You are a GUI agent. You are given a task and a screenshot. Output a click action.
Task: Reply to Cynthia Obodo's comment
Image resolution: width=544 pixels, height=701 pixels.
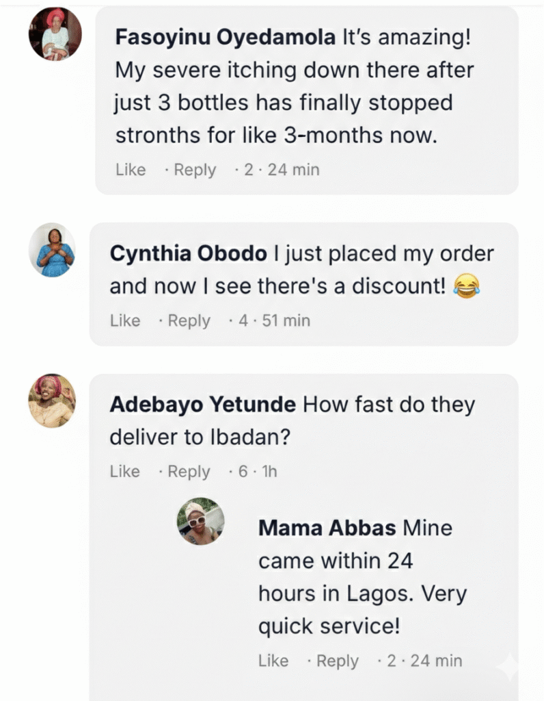[189, 320]
